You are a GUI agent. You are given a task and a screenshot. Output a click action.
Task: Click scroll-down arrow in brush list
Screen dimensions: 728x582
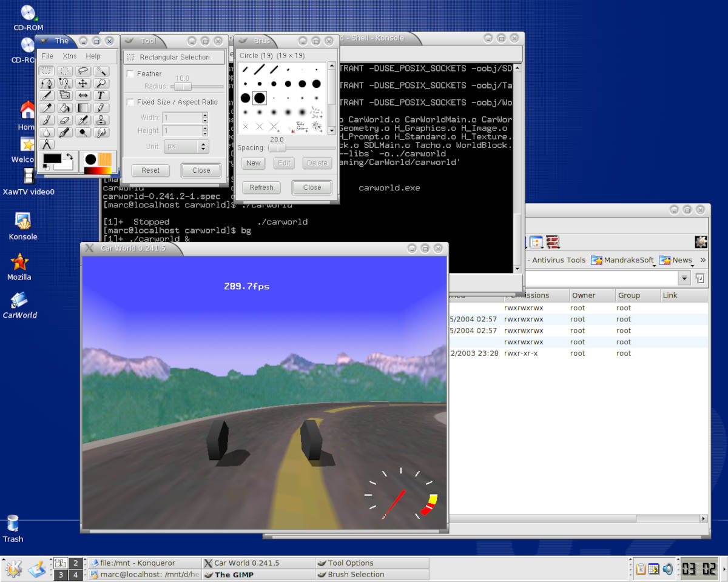(x=331, y=130)
